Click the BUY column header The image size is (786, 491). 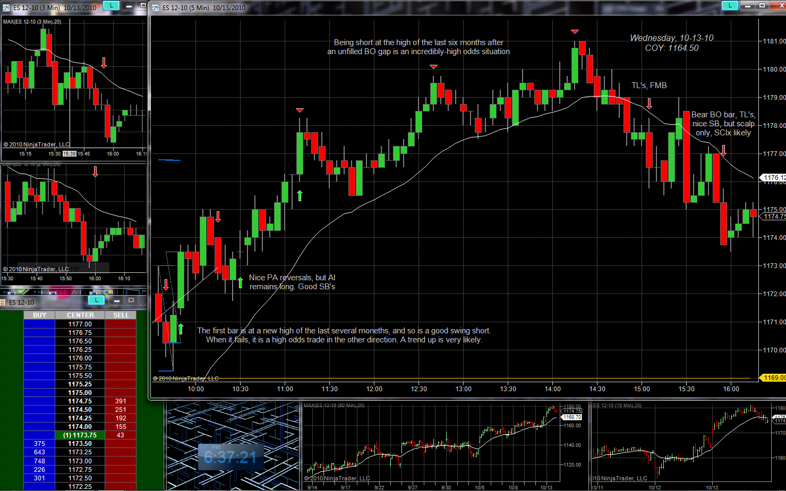[x=40, y=315]
